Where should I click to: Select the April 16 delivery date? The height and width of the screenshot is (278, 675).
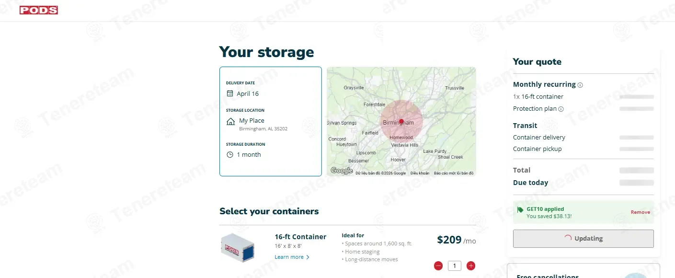point(248,93)
